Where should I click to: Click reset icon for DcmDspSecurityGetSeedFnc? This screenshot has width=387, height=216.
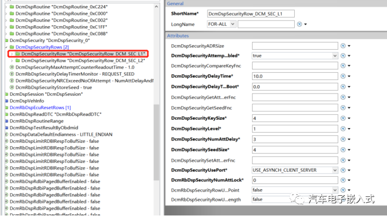(x=343, y=107)
